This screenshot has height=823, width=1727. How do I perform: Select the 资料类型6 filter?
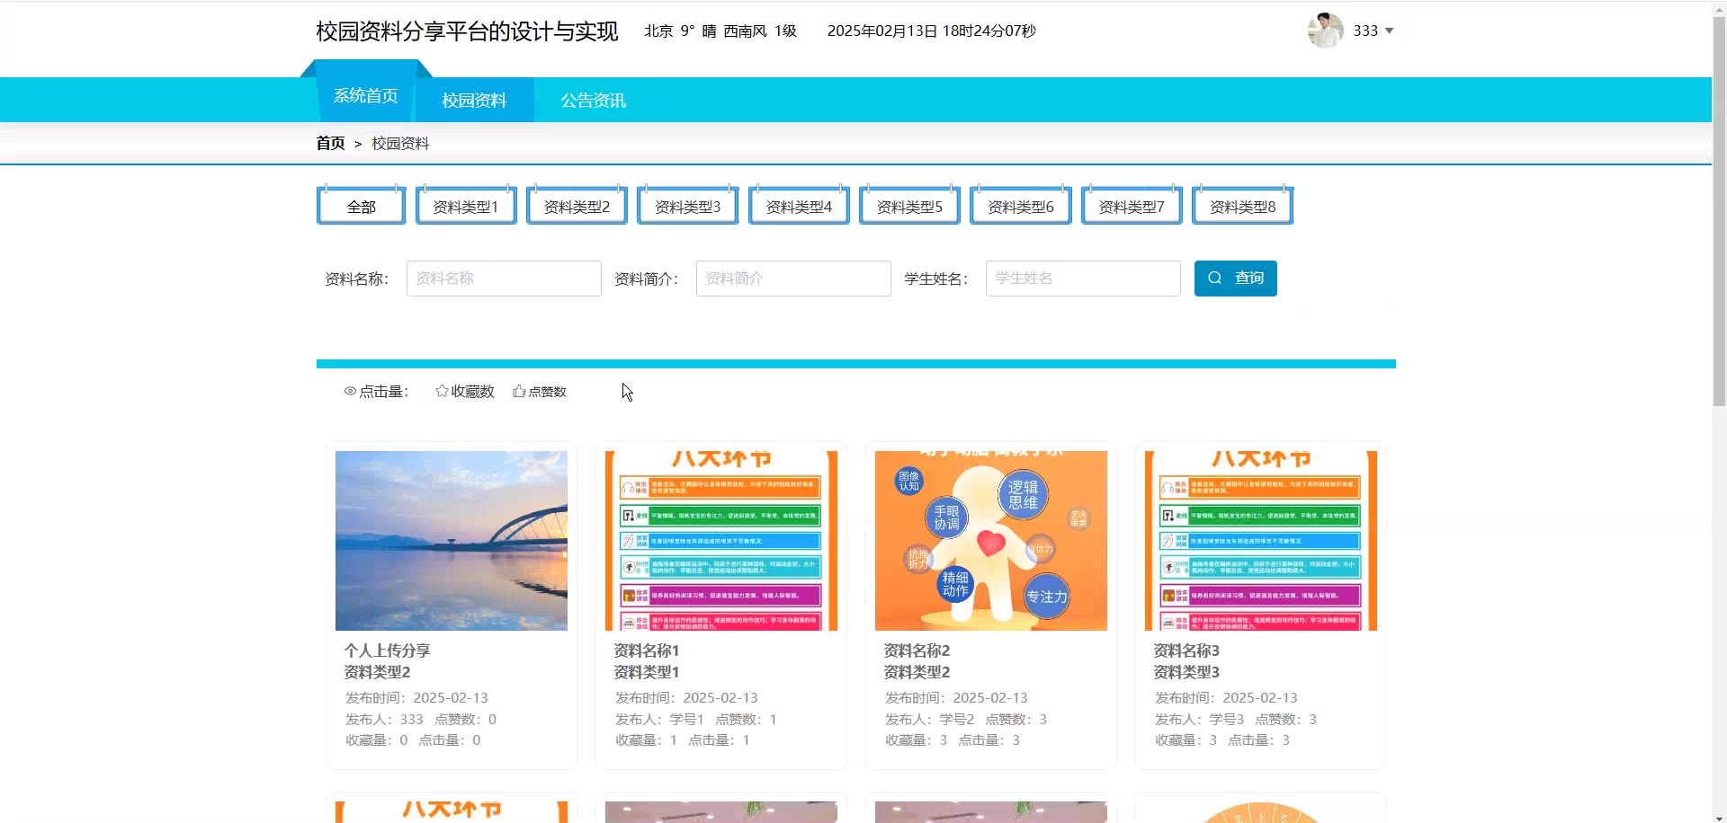(x=1021, y=206)
